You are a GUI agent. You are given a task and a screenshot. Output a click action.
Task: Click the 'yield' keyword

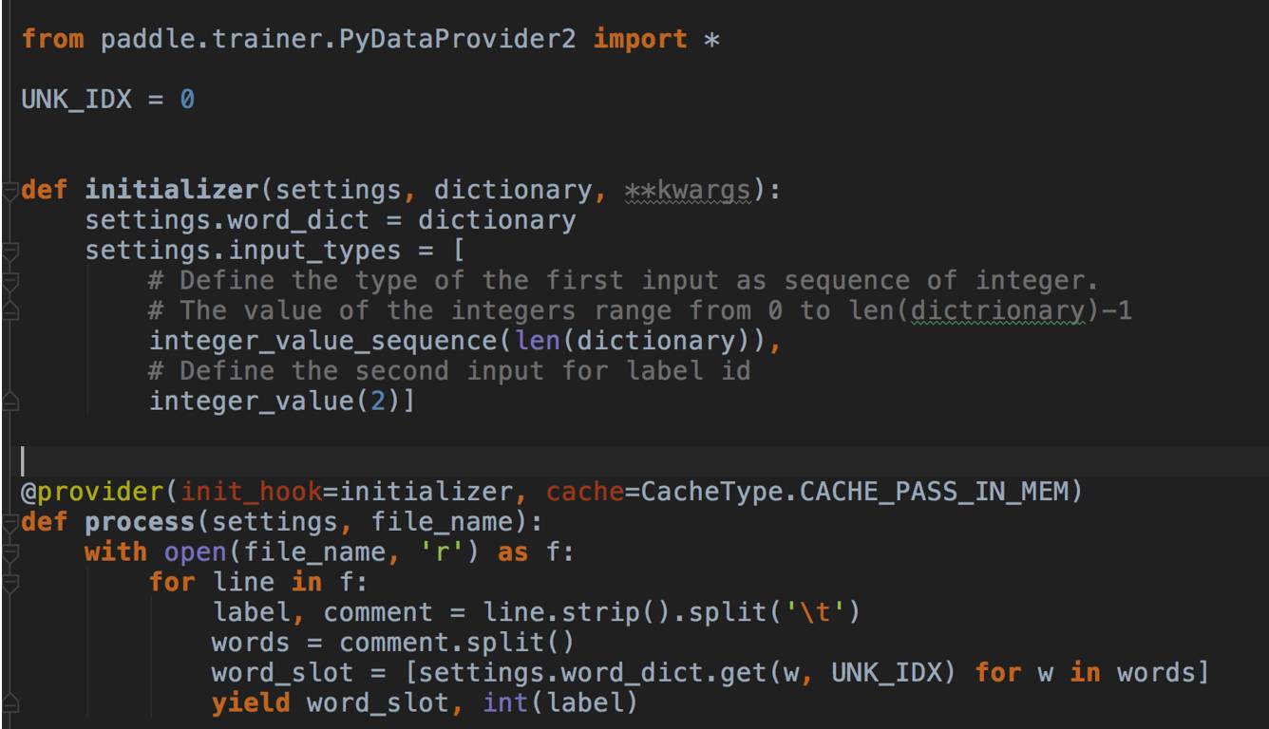(x=251, y=703)
